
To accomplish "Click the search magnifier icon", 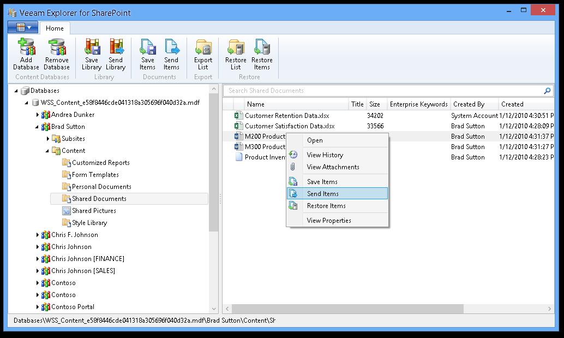I will coord(547,91).
